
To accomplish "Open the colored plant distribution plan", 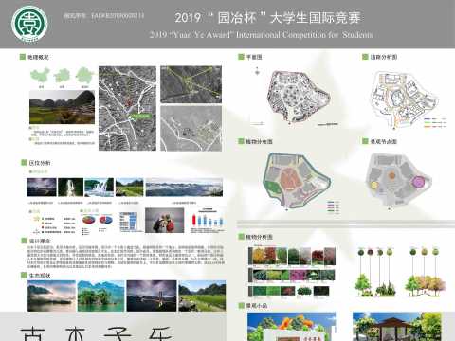I will (297, 180).
